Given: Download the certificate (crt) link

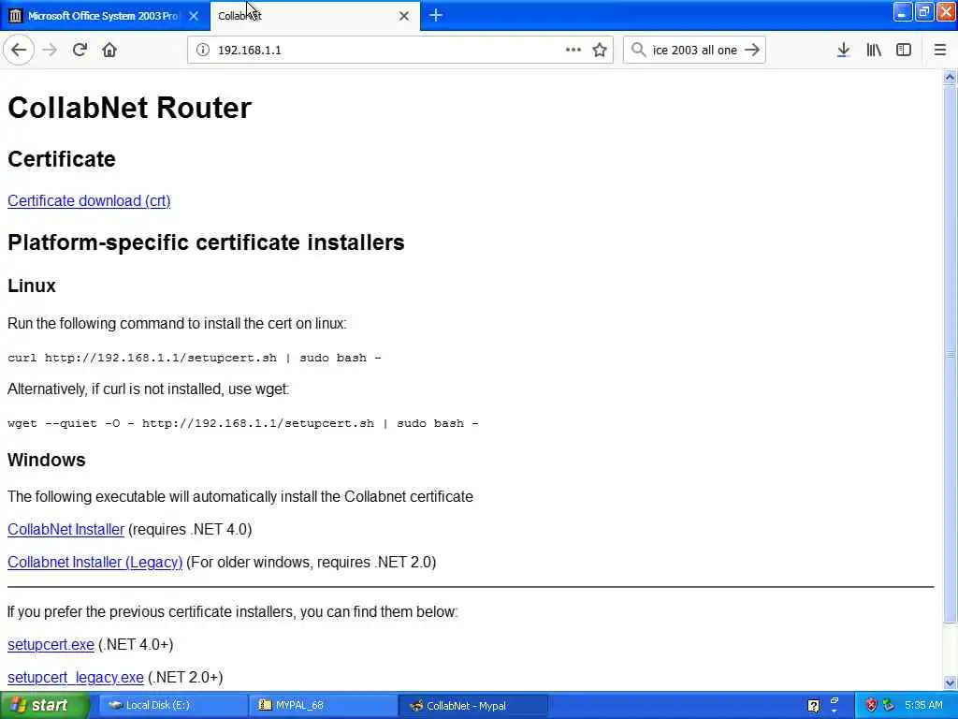Looking at the screenshot, I should tap(89, 200).
